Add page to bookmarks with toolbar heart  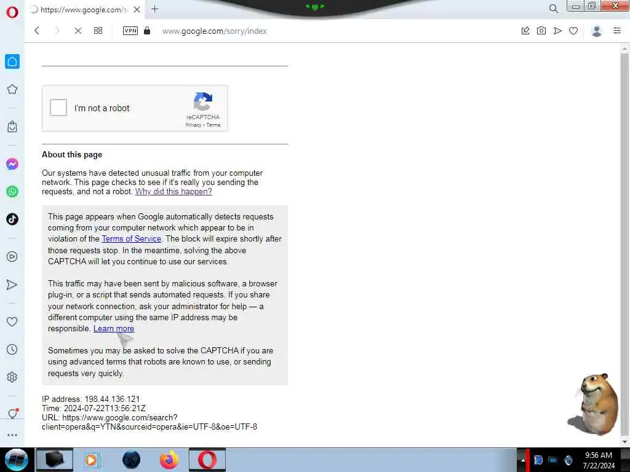[573, 31]
